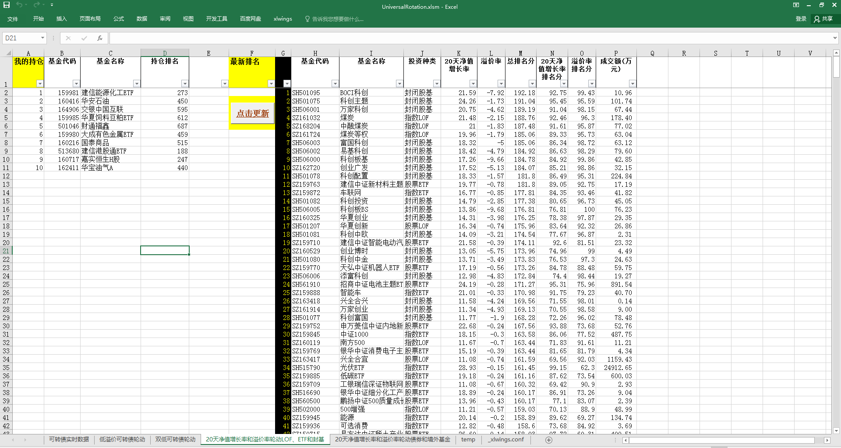Click the Redo arrow icon
The image size is (841, 448).
point(36,5)
